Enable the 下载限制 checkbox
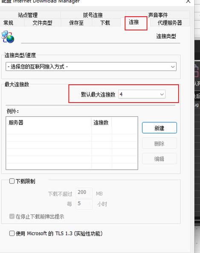This screenshot has height=253, width=200. coord(12,181)
